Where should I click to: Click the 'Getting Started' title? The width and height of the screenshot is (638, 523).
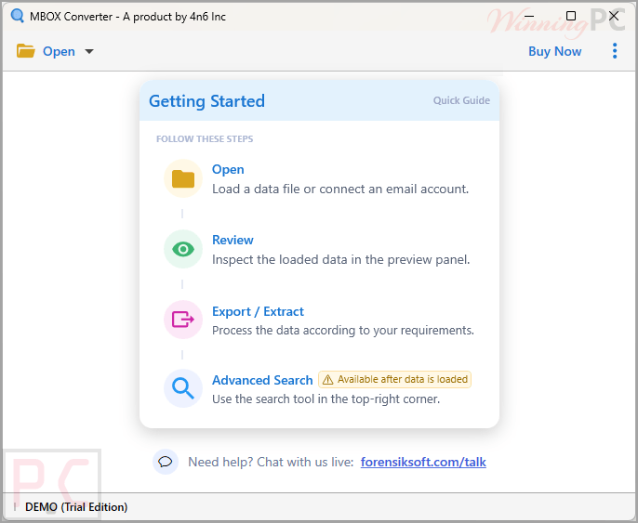[206, 100]
